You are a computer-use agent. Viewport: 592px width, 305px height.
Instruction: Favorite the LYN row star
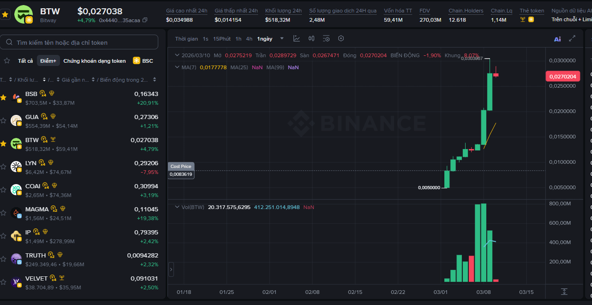click(x=4, y=167)
